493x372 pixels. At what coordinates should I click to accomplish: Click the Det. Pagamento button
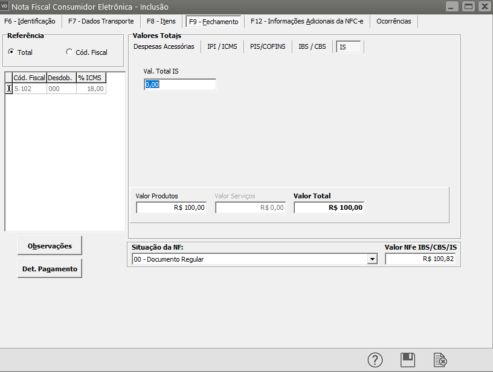coord(50,269)
